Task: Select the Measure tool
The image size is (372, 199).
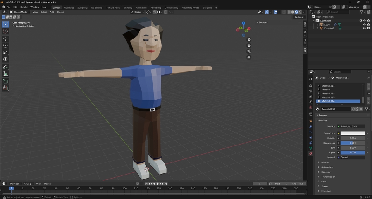Action: pos(5,74)
